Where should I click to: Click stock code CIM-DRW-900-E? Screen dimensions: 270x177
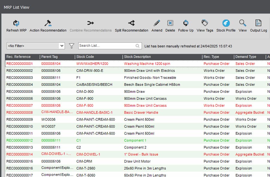[90, 71]
